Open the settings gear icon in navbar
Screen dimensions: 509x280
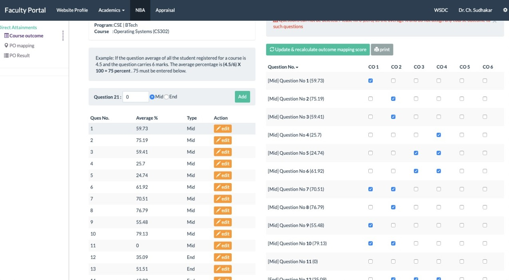click(505, 10)
